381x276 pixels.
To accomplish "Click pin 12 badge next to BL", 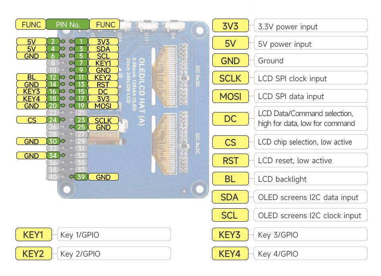I will 53,77.
